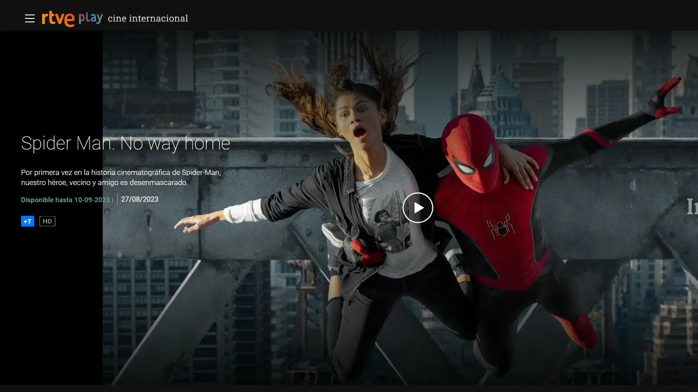This screenshot has height=392, width=698.
Task: Click the +7 age rating badge
Action: click(28, 221)
